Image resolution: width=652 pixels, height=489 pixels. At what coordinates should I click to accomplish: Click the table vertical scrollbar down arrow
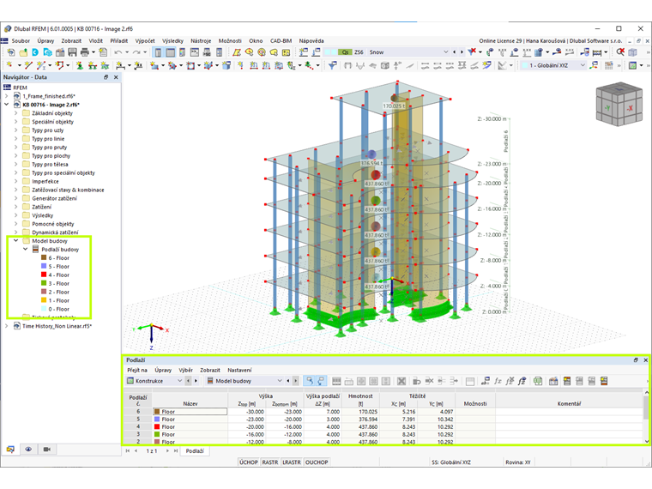point(647,441)
